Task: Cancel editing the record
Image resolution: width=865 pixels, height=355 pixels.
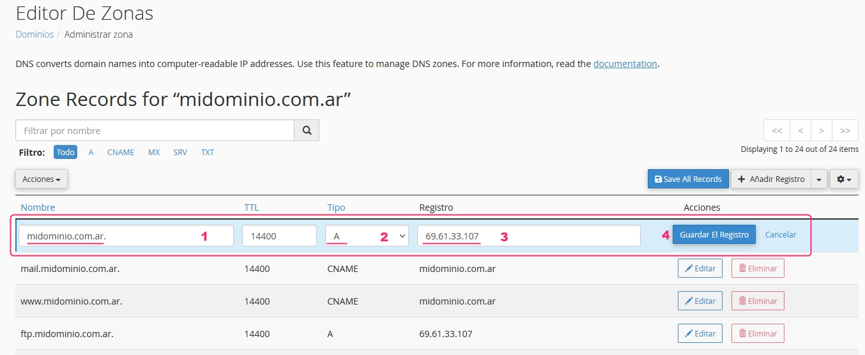Action: pos(781,235)
